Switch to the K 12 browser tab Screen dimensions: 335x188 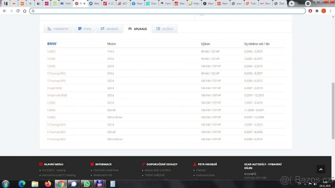pos(109,4)
